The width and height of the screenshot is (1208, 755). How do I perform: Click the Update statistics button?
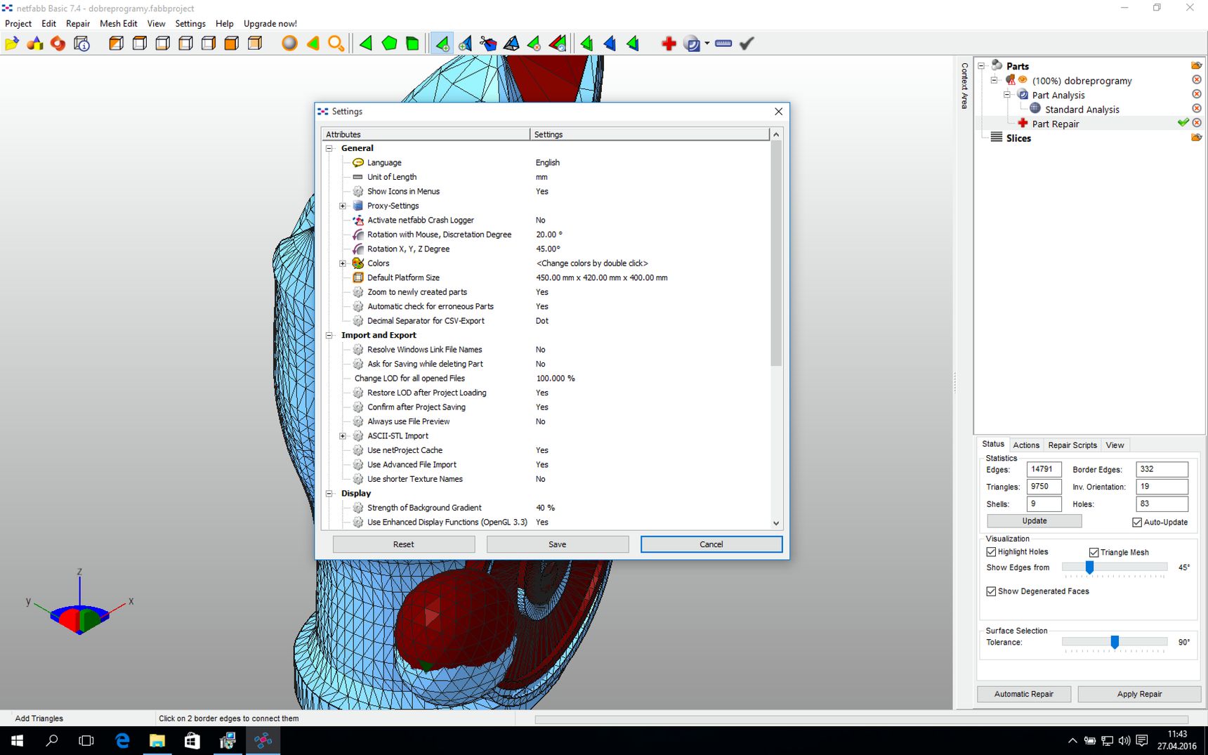[x=1035, y=521]
